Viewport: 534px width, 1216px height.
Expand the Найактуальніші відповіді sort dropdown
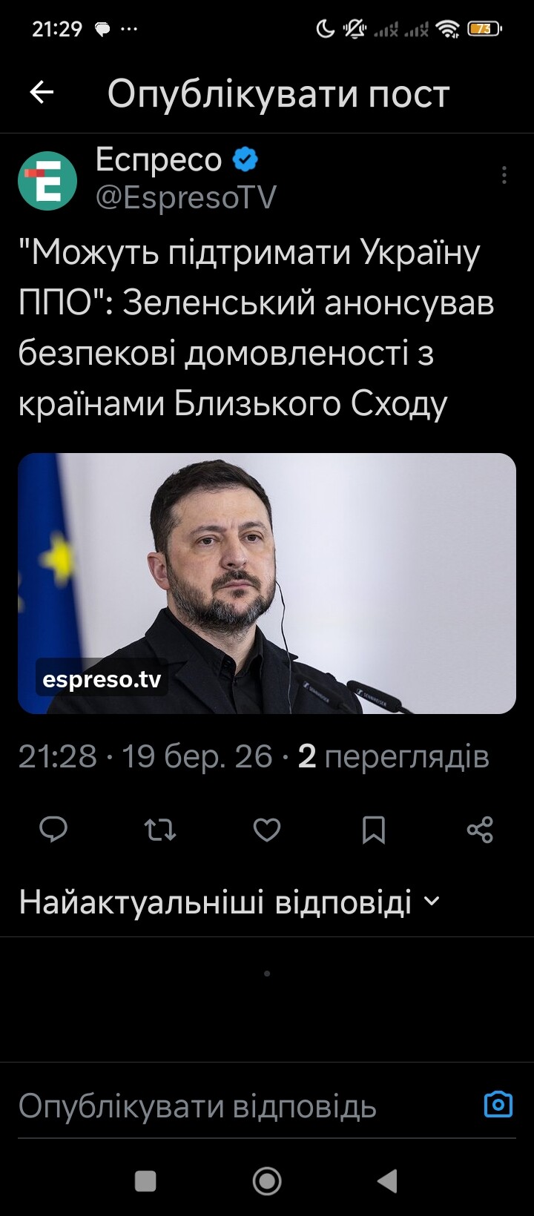[x=230, y=902]
